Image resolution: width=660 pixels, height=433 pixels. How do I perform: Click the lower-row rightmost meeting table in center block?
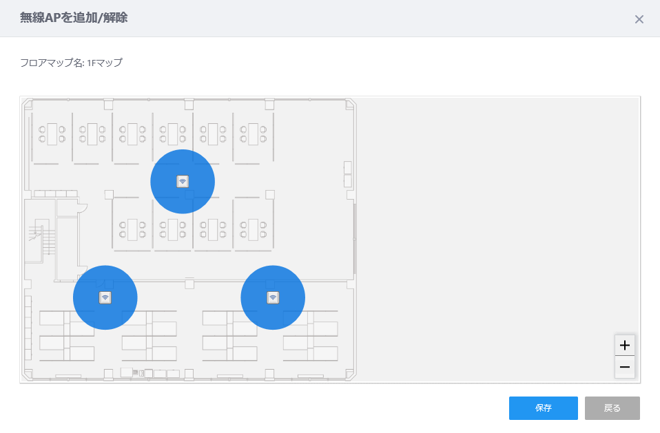tap(253, 229)
